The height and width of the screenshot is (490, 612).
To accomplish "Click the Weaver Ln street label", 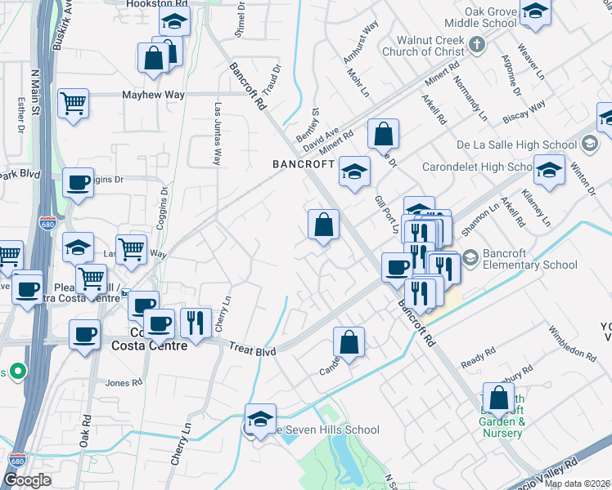I will point(531,62).
